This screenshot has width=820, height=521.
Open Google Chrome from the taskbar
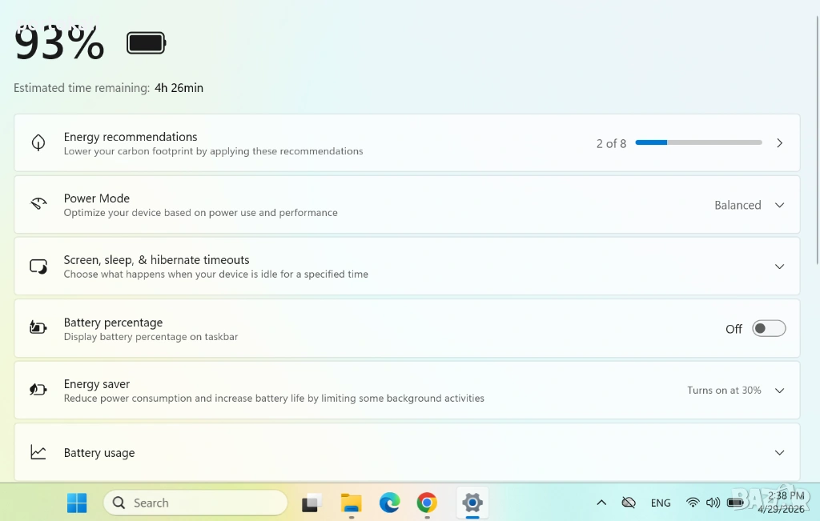point(427,503)
